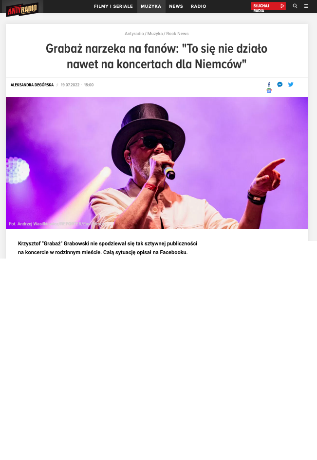The width and height of the screenshot is (317, 460).
Task: Go to Rock News breadcrumb link
Action: click(177, 34)
